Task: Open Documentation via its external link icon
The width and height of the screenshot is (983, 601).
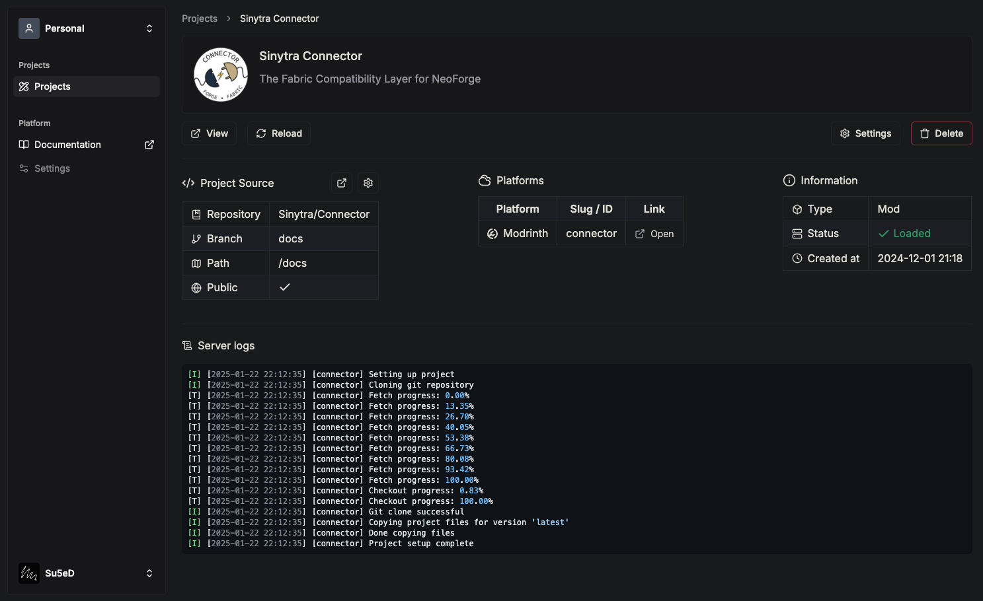Action: click(149, 144)
